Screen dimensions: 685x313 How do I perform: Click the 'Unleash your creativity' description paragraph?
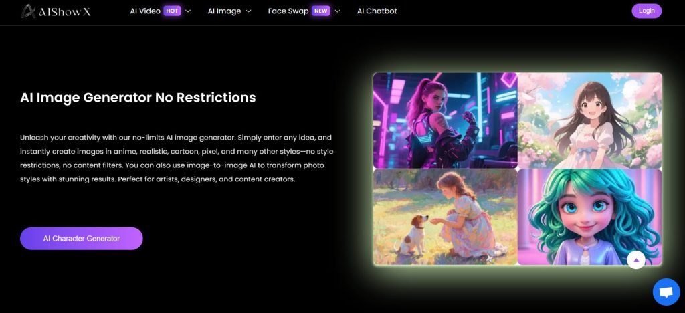click(177, 159)
